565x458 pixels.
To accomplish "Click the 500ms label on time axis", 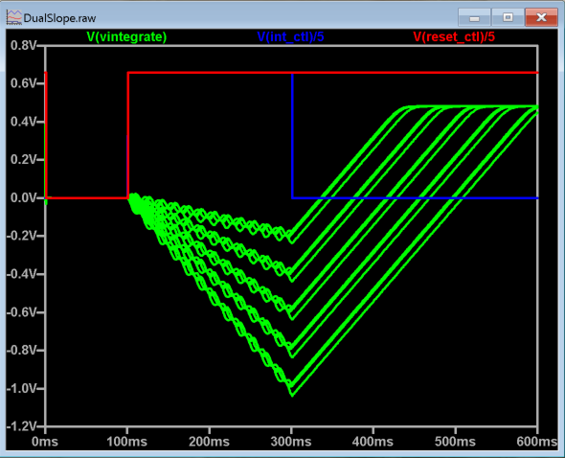I will [455, 442].
